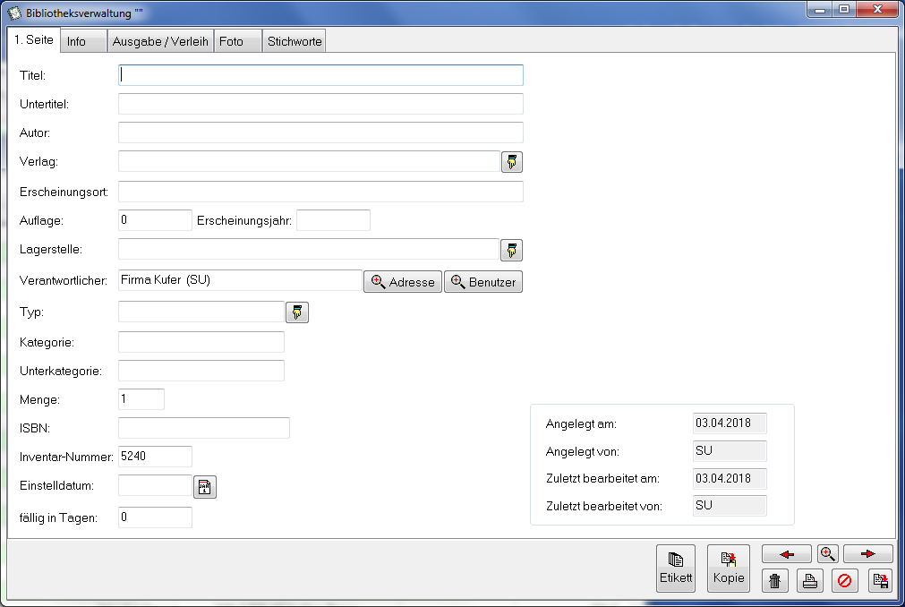Image resolution: width=905 pixels, height=607 pixels.
Task: Switch to the Foto tab
Action: [238, 41]
